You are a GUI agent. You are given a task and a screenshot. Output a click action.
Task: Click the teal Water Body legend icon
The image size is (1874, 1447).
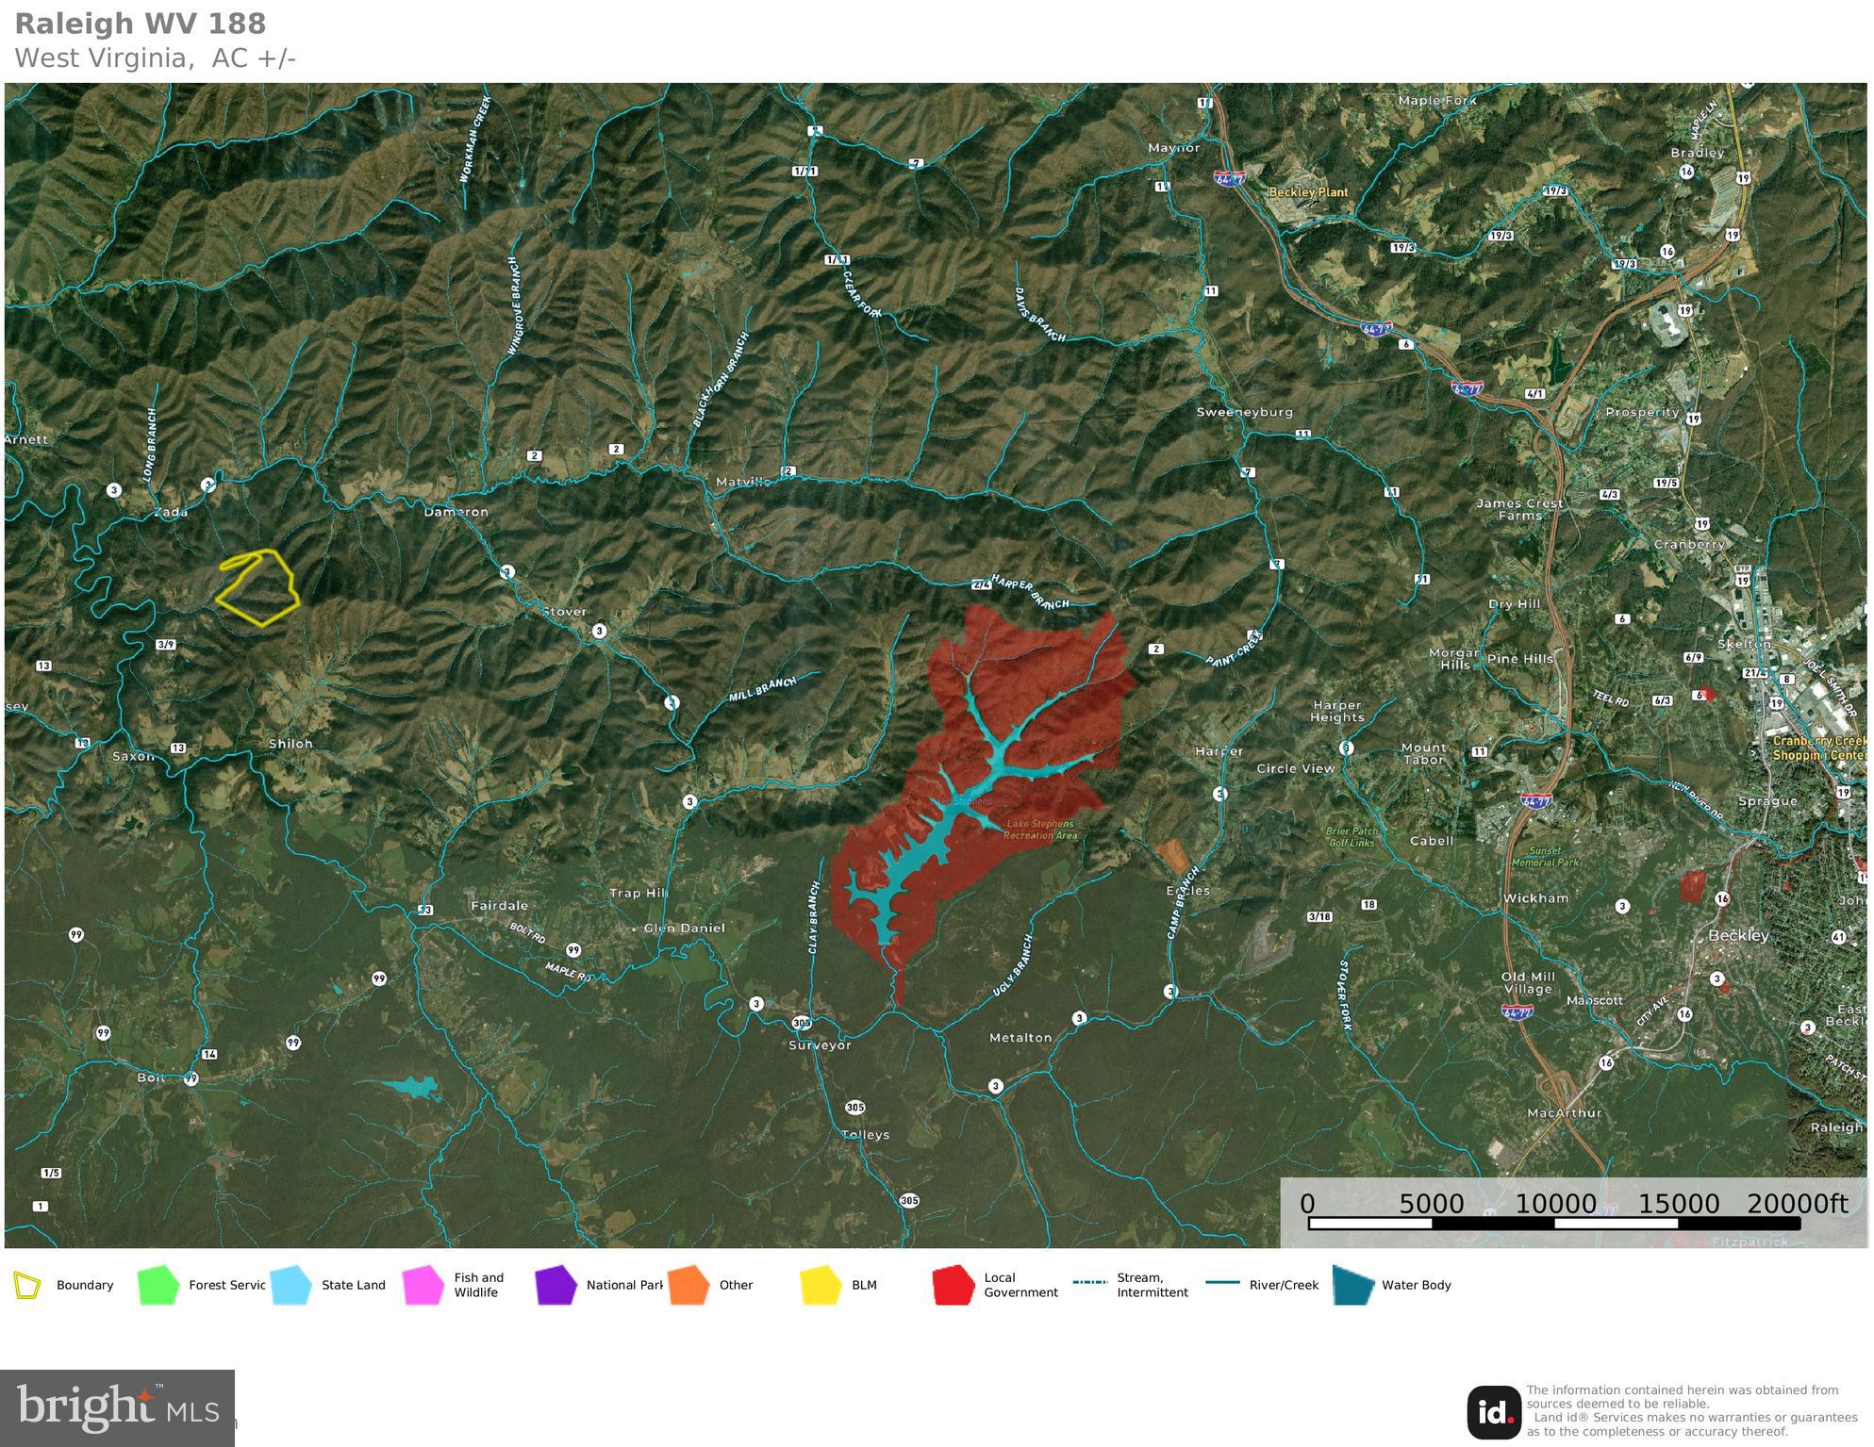(x=1353, y=1286)
